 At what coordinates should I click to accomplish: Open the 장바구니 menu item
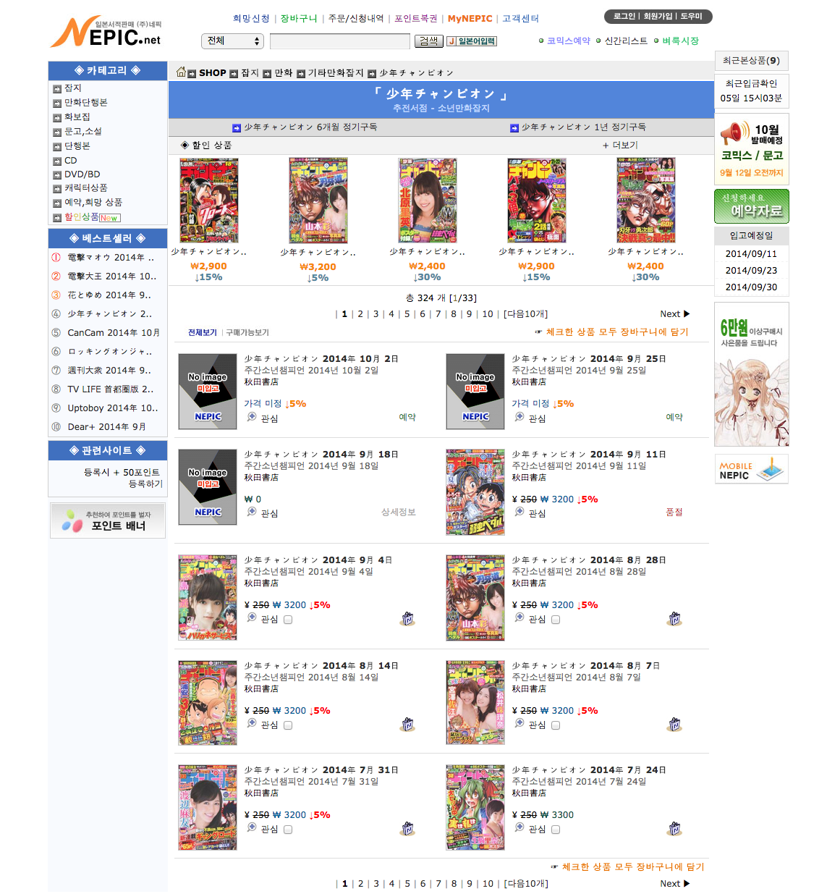(x=299, y=19)
